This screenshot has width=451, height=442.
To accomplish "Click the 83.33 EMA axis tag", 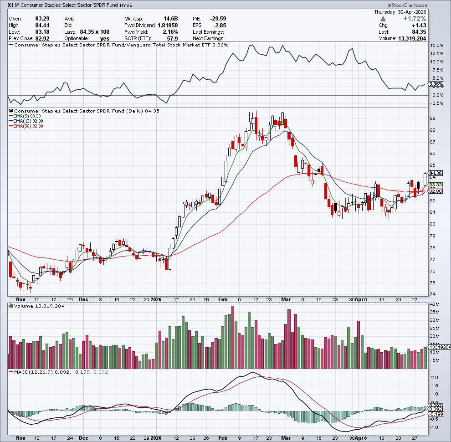I will pos(436,185).
